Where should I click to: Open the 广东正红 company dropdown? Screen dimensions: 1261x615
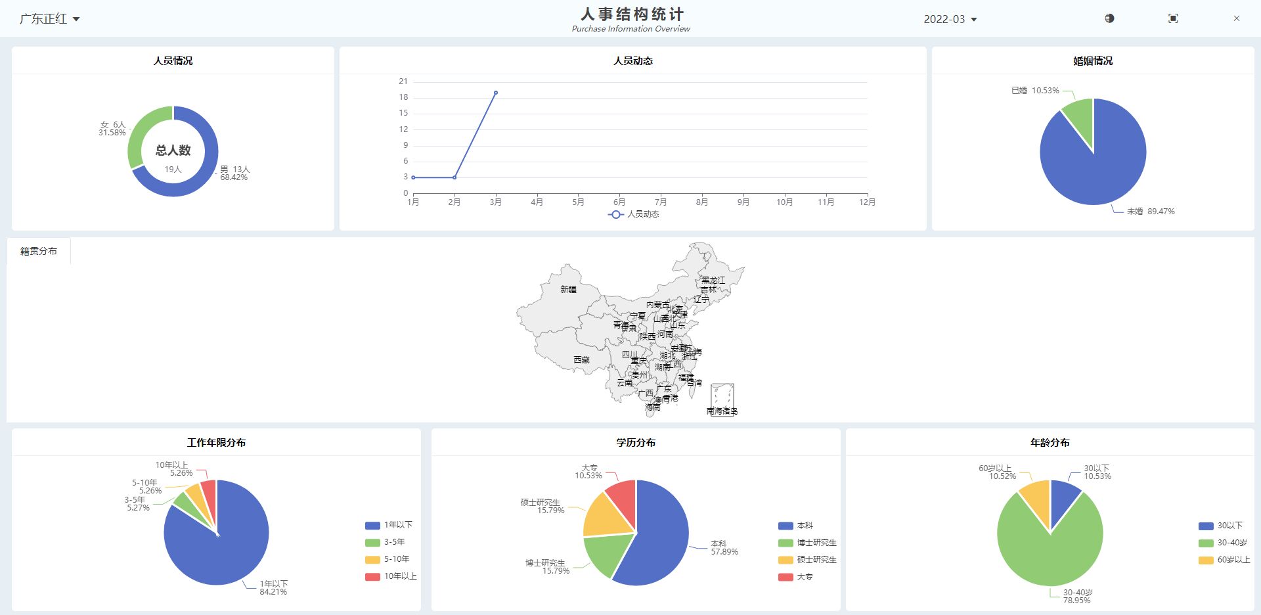49,19
